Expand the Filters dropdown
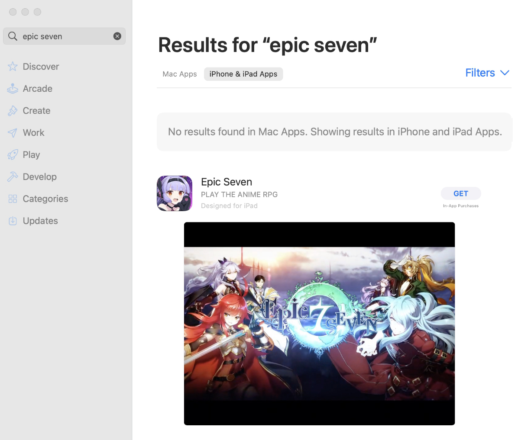The image size is (518, 440). (x=487, y=73)
